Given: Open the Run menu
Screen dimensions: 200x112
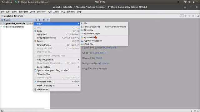Looking at the screenshot, I should tap(49, 12).
